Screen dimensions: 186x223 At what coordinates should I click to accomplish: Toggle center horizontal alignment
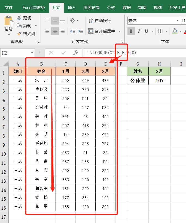coord(55,31)
